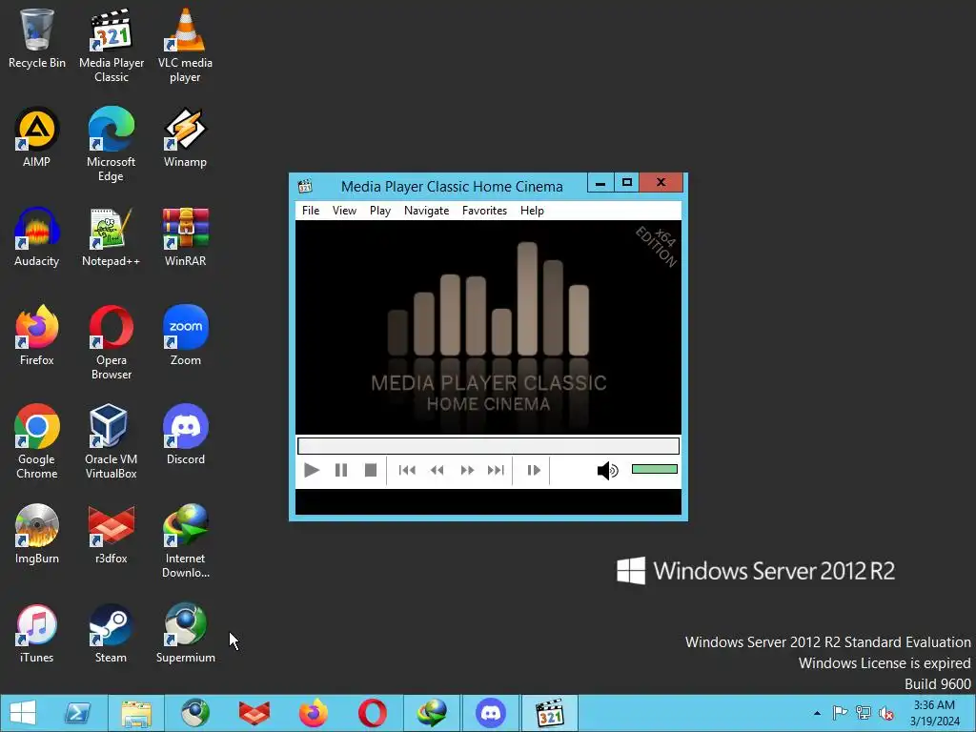976x732 pixels.
Task: Open Discord from the taskbar
Action: 491,713
